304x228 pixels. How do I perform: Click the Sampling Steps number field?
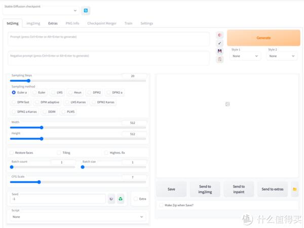134,76
